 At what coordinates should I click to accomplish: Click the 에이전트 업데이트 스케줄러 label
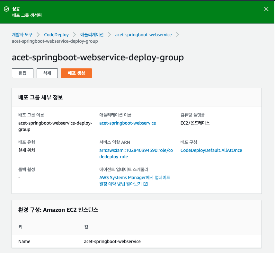point(124,170)
